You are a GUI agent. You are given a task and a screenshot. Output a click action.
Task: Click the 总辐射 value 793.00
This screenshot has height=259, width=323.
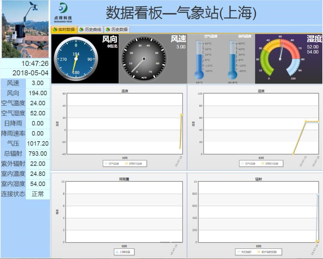(38, 154)
